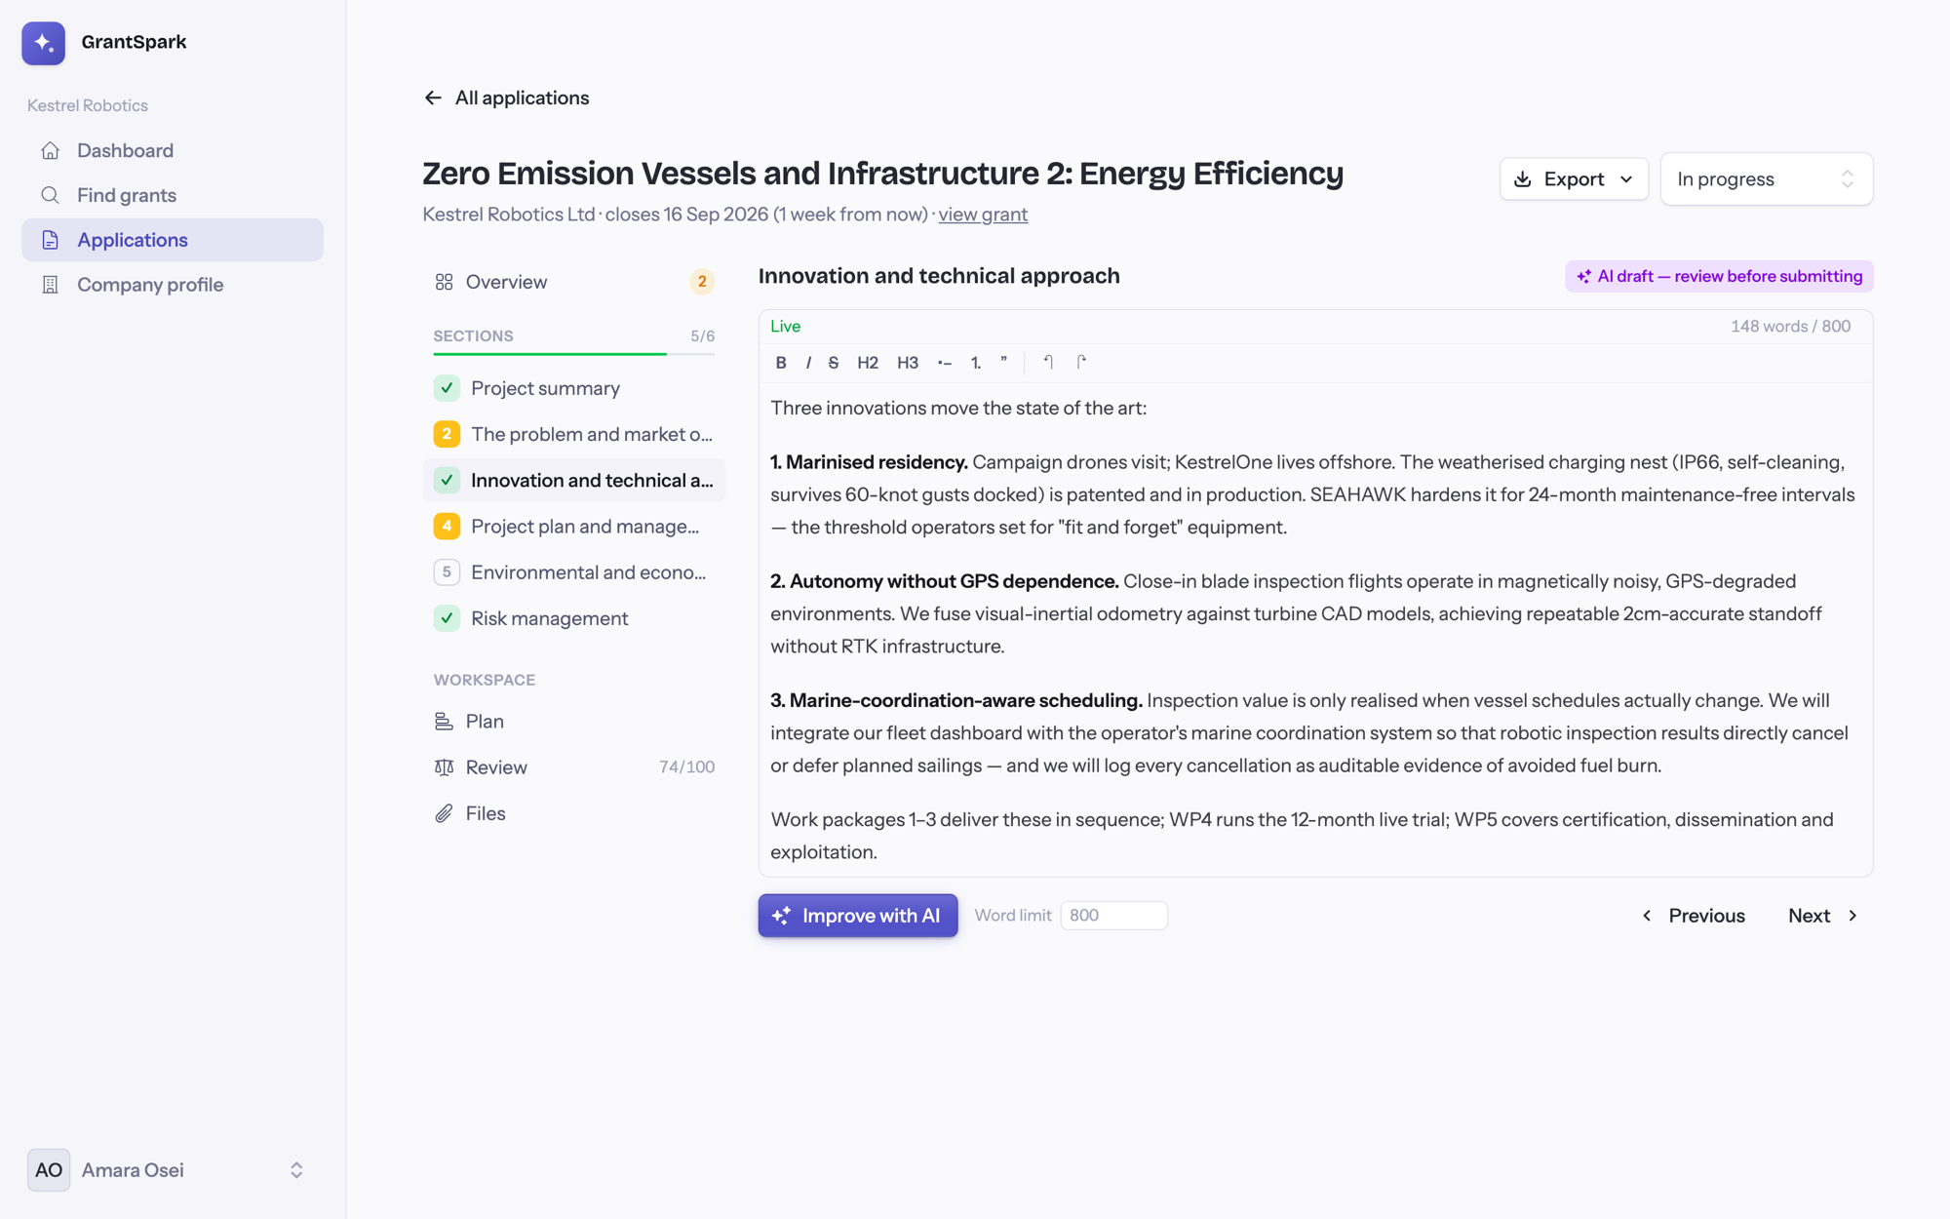This screenshot has height=1219, width=1950.
Task: Select Applications in sidebar
Action: 173,240
